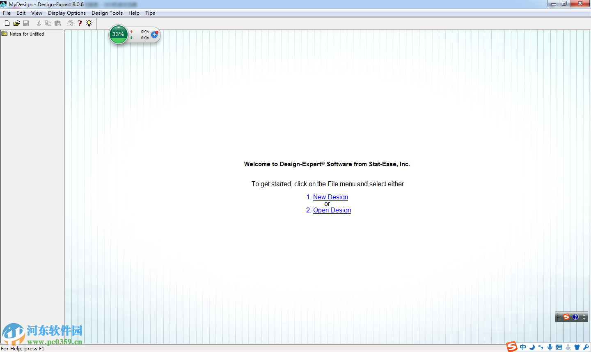This screenshot has width=591, height=352.
Task: Click the Open Design link
Action: click(332, 210)
